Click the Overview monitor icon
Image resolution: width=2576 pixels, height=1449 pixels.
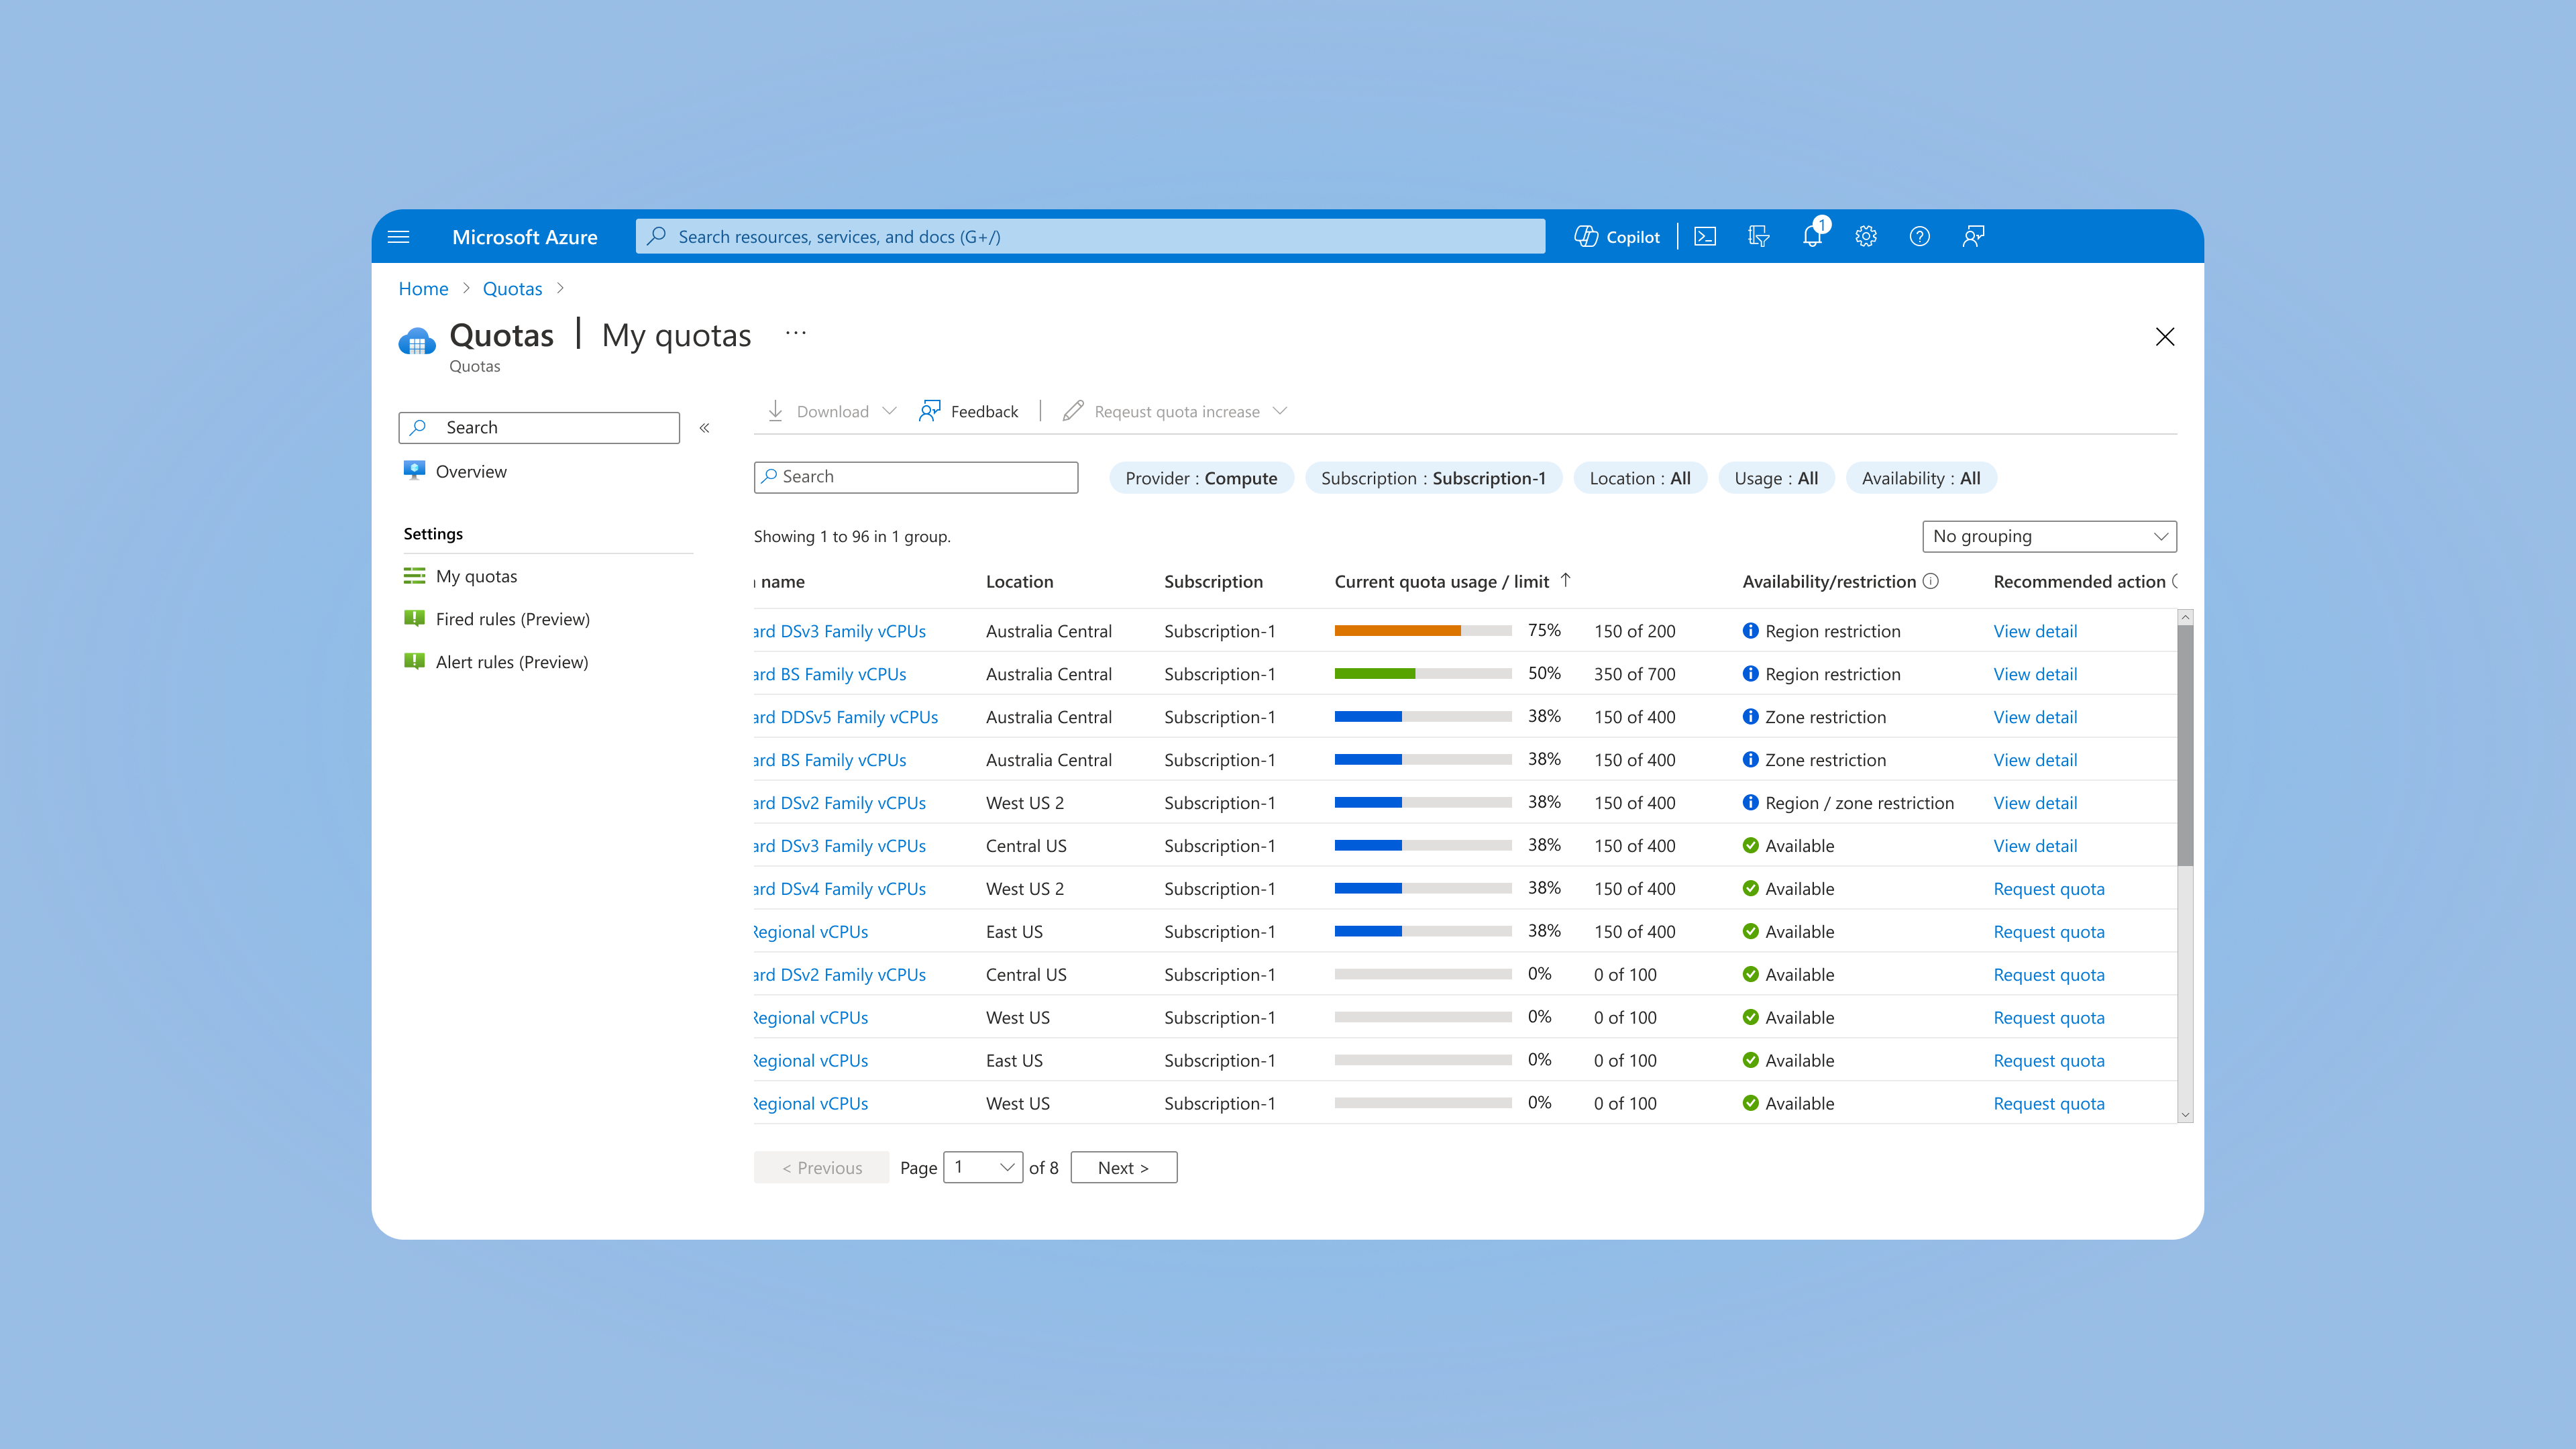414,471
